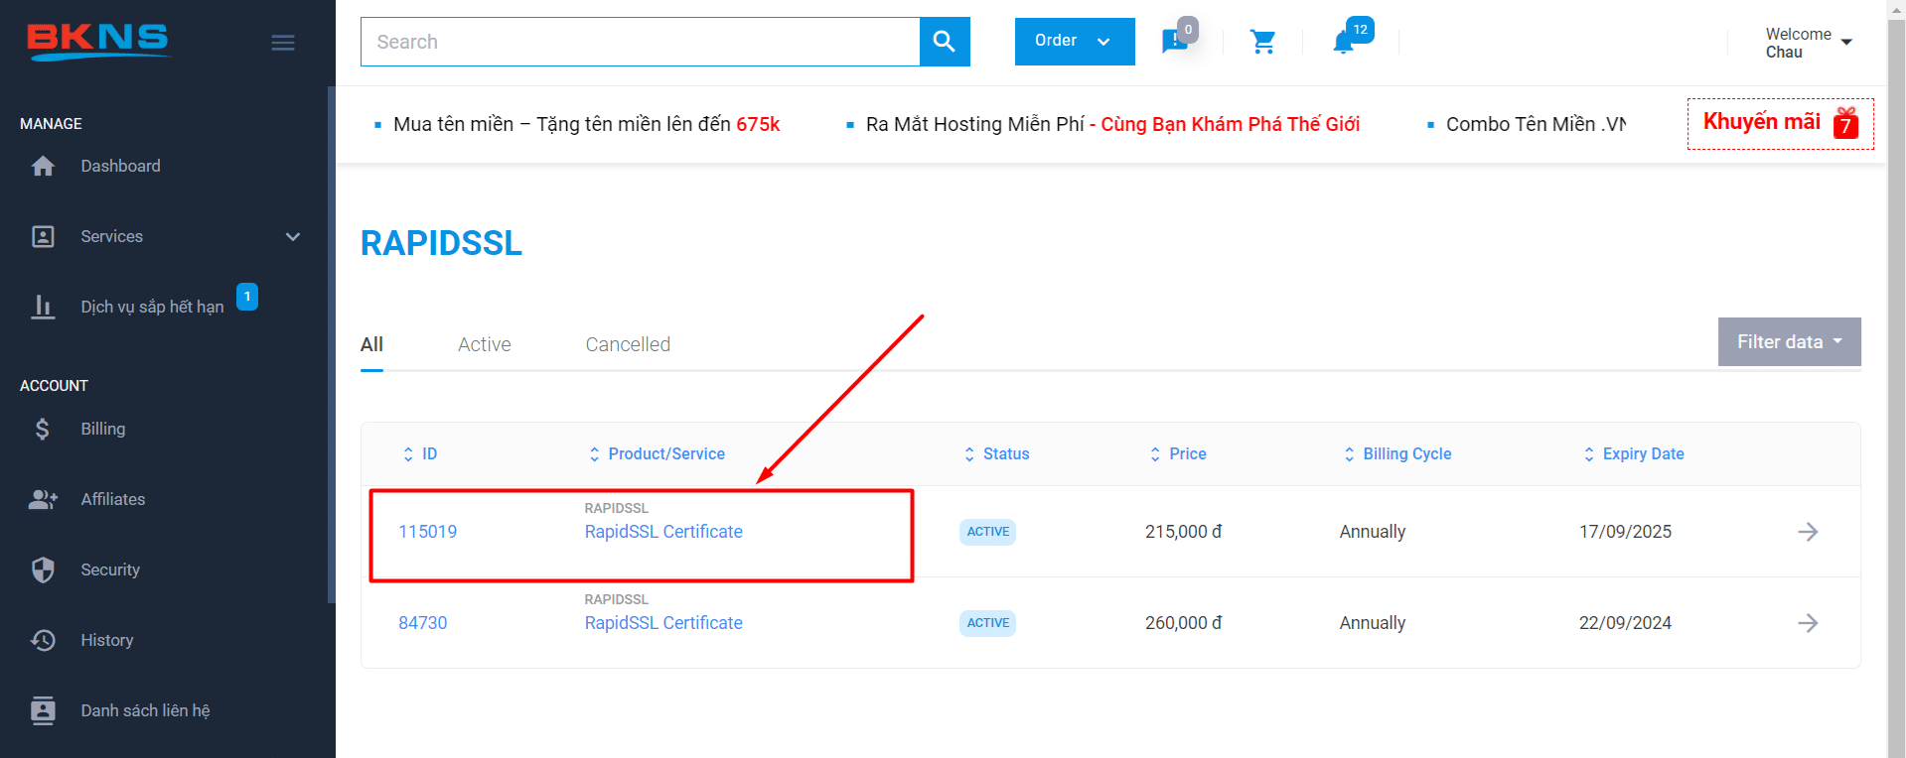Sort table by Billing Cycle
This screenshot has width=1906, height=758.
tap(1396, 453)
